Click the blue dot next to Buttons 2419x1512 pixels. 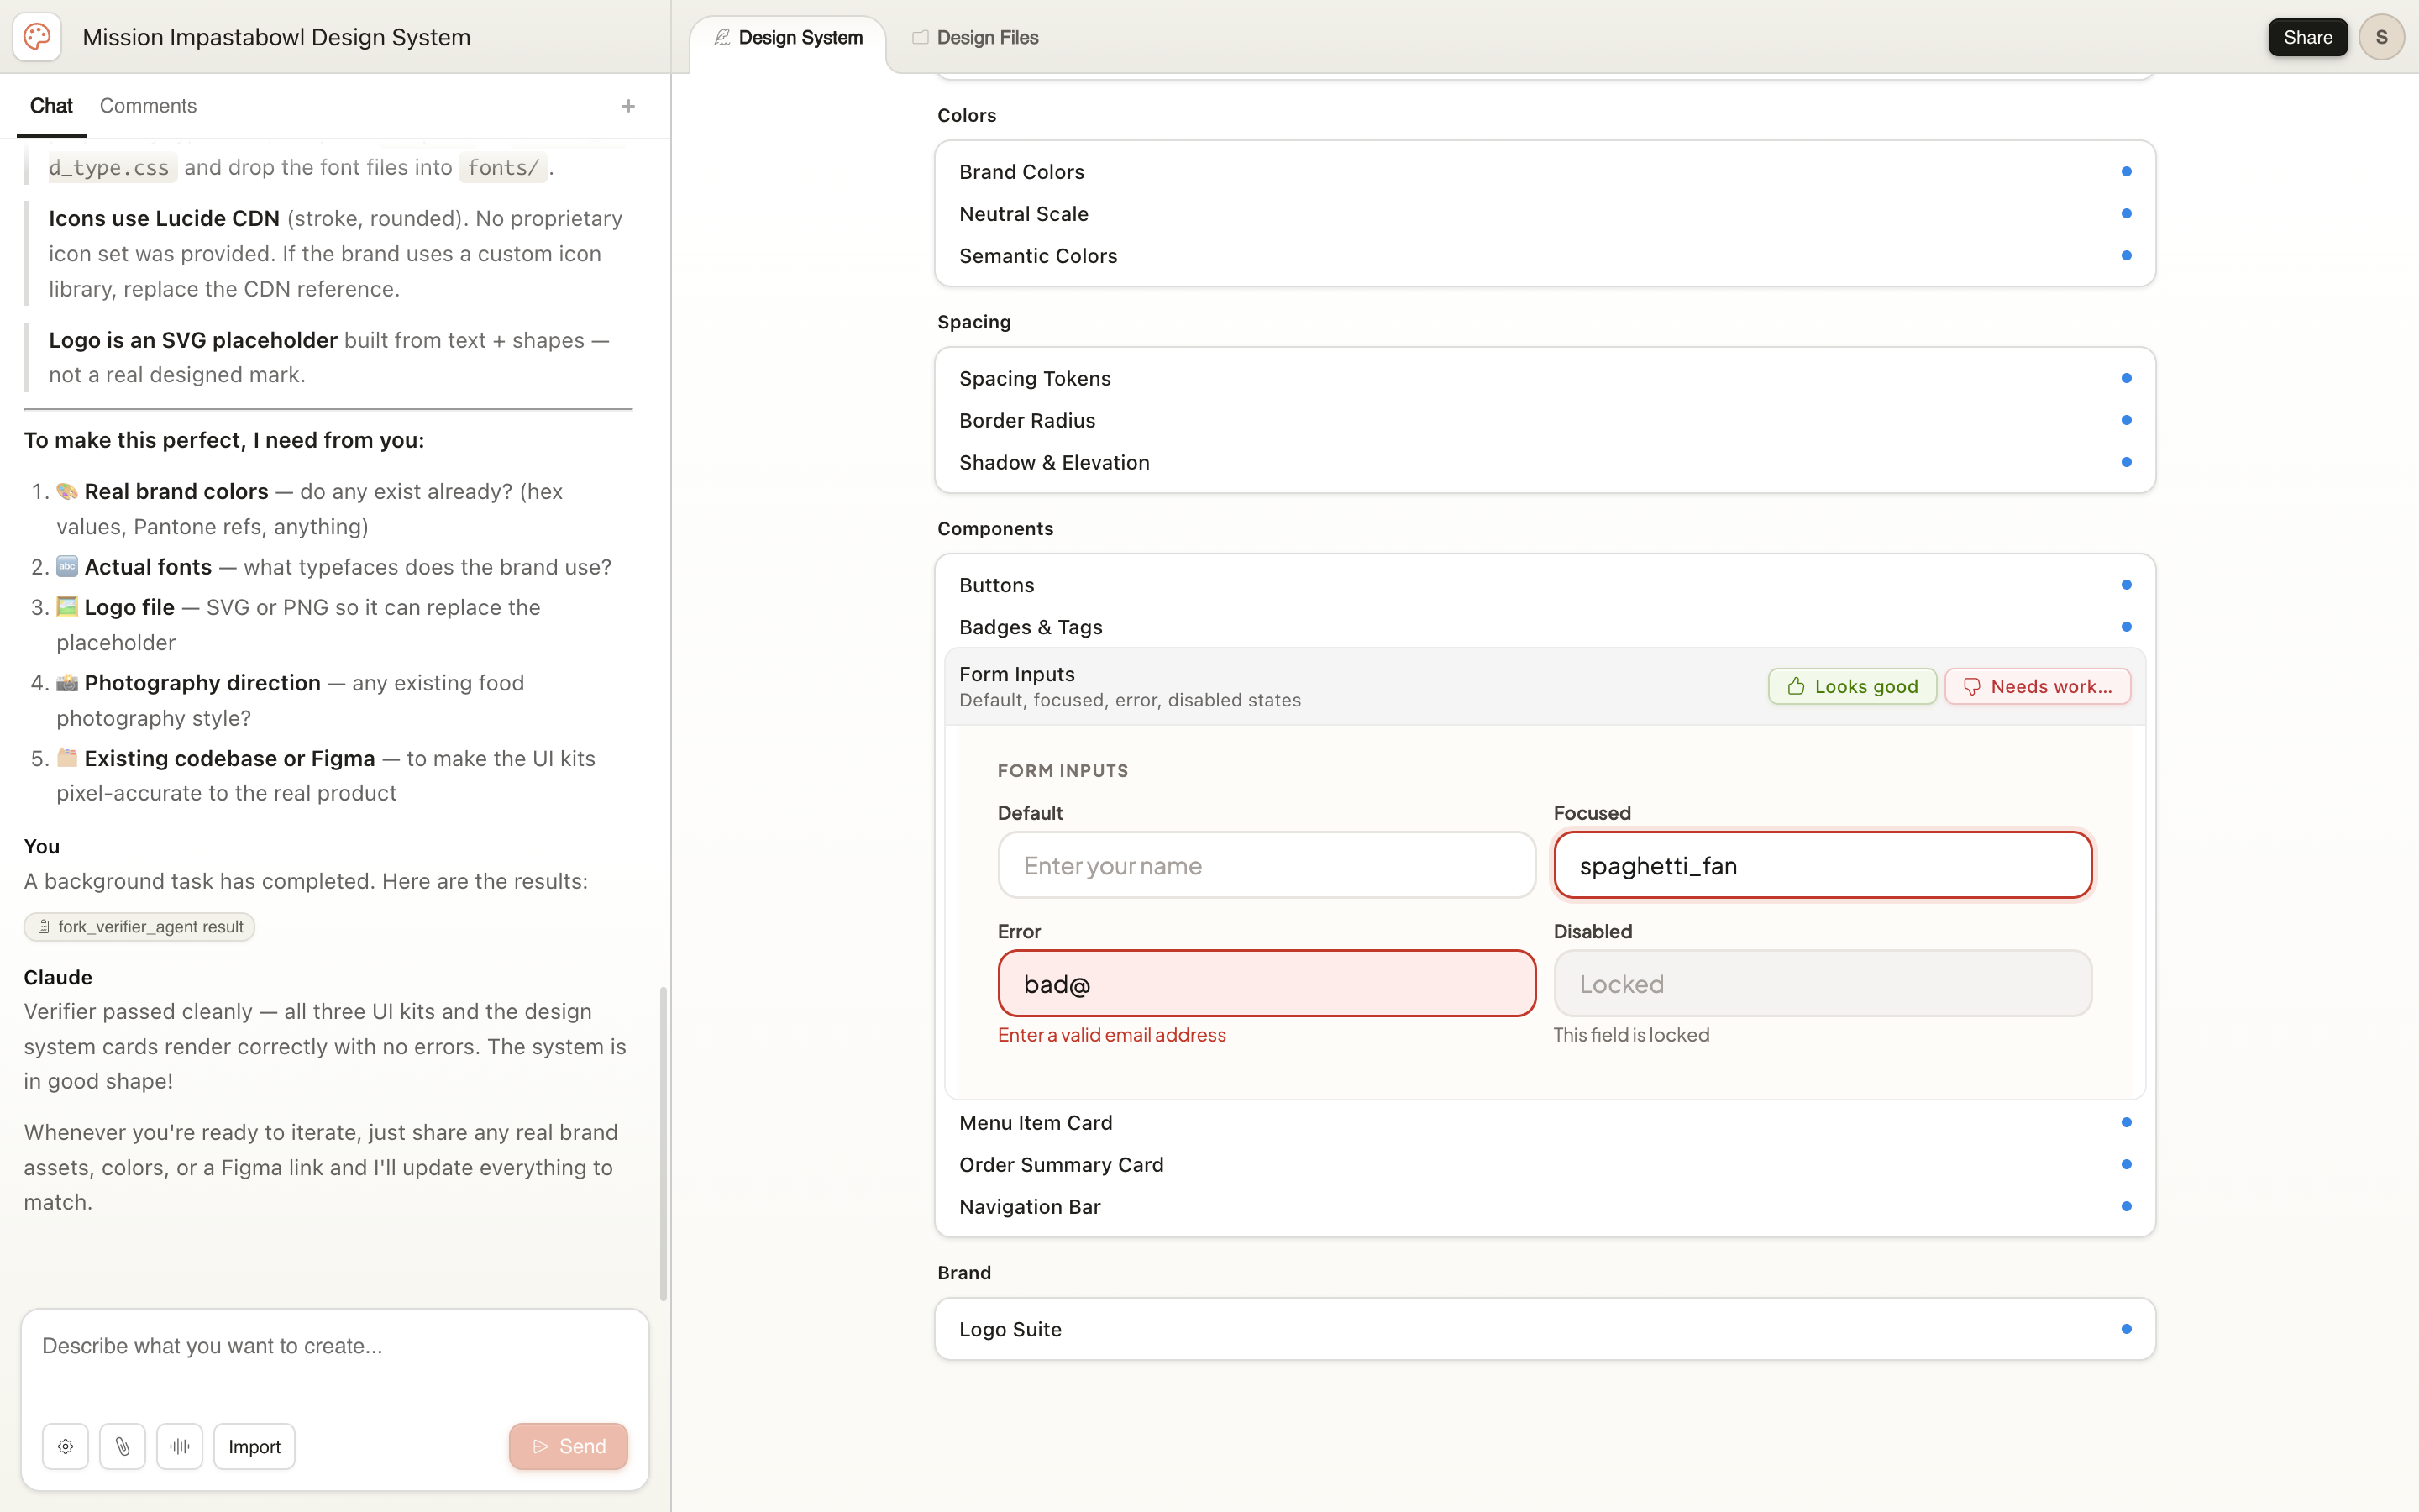point(2126,585)
